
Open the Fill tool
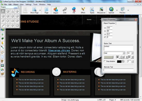click(74, 10)
